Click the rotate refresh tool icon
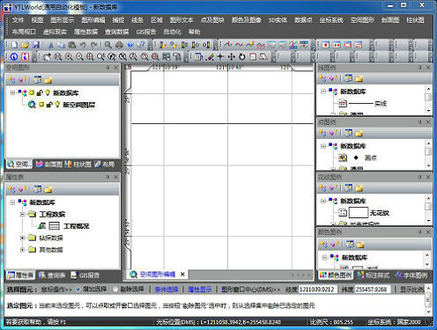437x330 pixels. coord(242,56)
